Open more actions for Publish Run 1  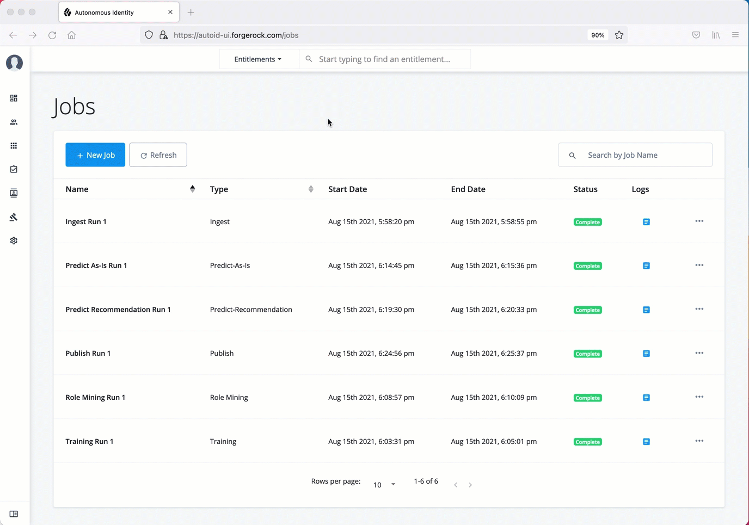(699, 353)
